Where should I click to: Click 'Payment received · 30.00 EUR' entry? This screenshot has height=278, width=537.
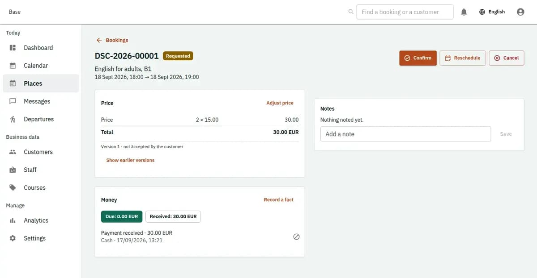(x=136, y=233)
